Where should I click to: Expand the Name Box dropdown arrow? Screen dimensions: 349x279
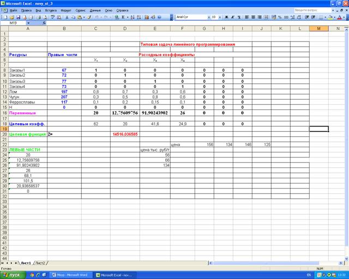pos(28,23)
